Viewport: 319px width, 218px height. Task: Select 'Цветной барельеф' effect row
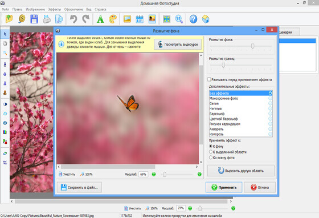(x=240, y=119)
